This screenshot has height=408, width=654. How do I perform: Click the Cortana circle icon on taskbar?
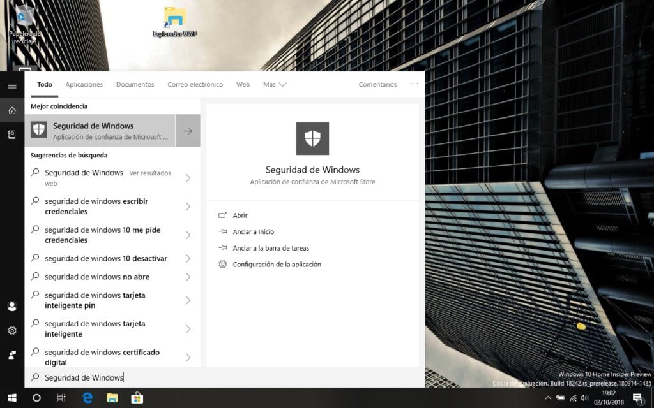pyautogui.click(x=36, y=398)
